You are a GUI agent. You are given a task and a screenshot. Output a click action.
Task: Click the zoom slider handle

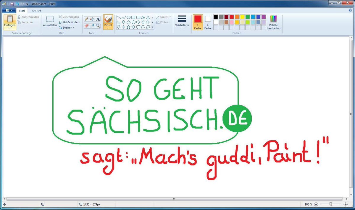pos(331,204)
